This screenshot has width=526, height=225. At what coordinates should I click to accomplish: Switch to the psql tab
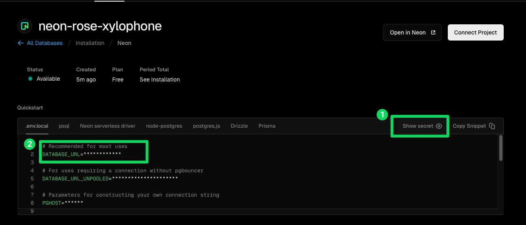[x=64, y=126]
